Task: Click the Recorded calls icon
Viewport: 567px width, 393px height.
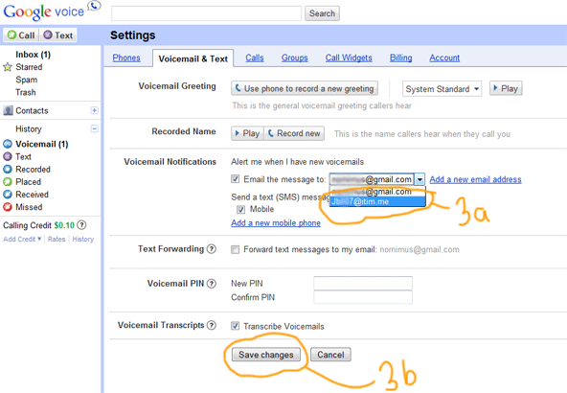Action: point(8,169)
